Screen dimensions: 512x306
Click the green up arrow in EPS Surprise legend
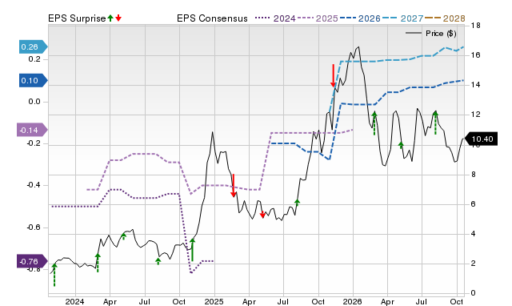coord(110,18)
